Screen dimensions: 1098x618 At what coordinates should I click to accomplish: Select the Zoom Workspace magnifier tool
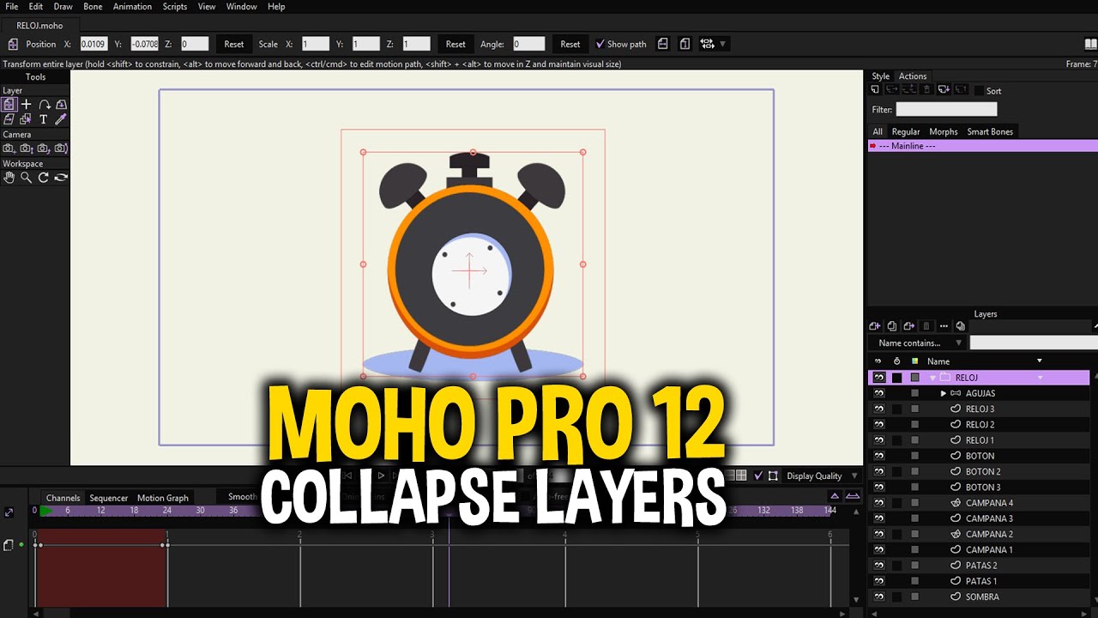(26, 178)
